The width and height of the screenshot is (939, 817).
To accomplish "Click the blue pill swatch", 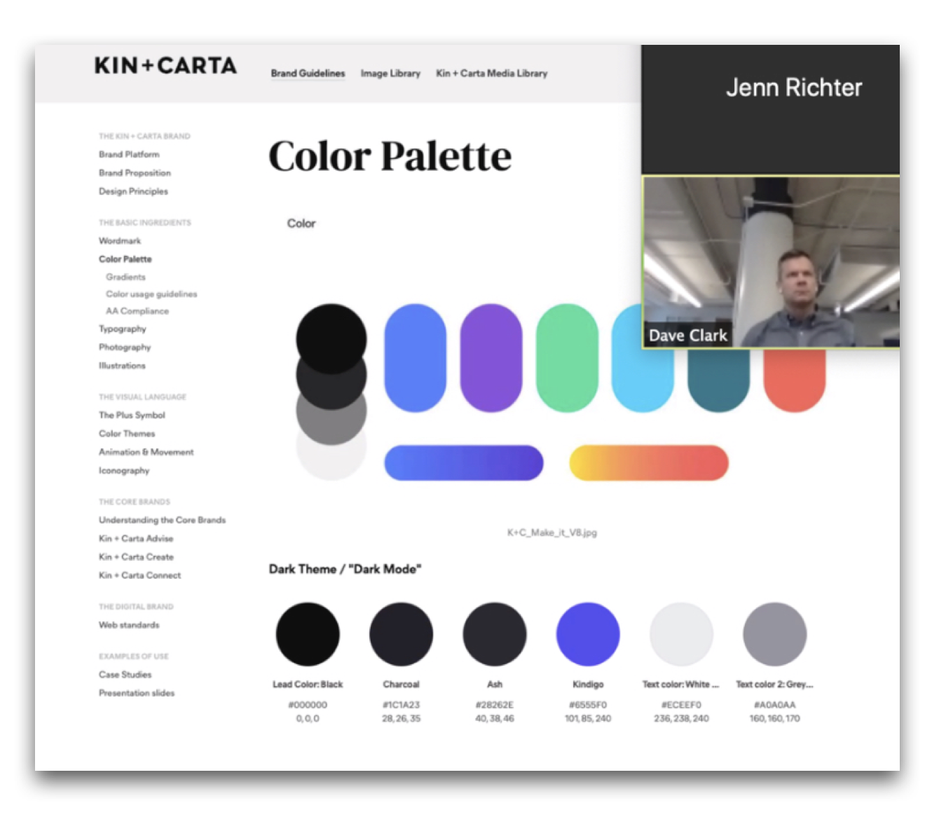I will click(x=415, y=357).
